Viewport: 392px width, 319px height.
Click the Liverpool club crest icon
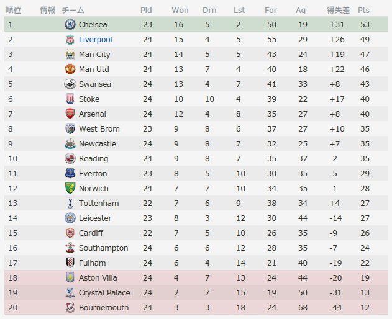[70, 39]
